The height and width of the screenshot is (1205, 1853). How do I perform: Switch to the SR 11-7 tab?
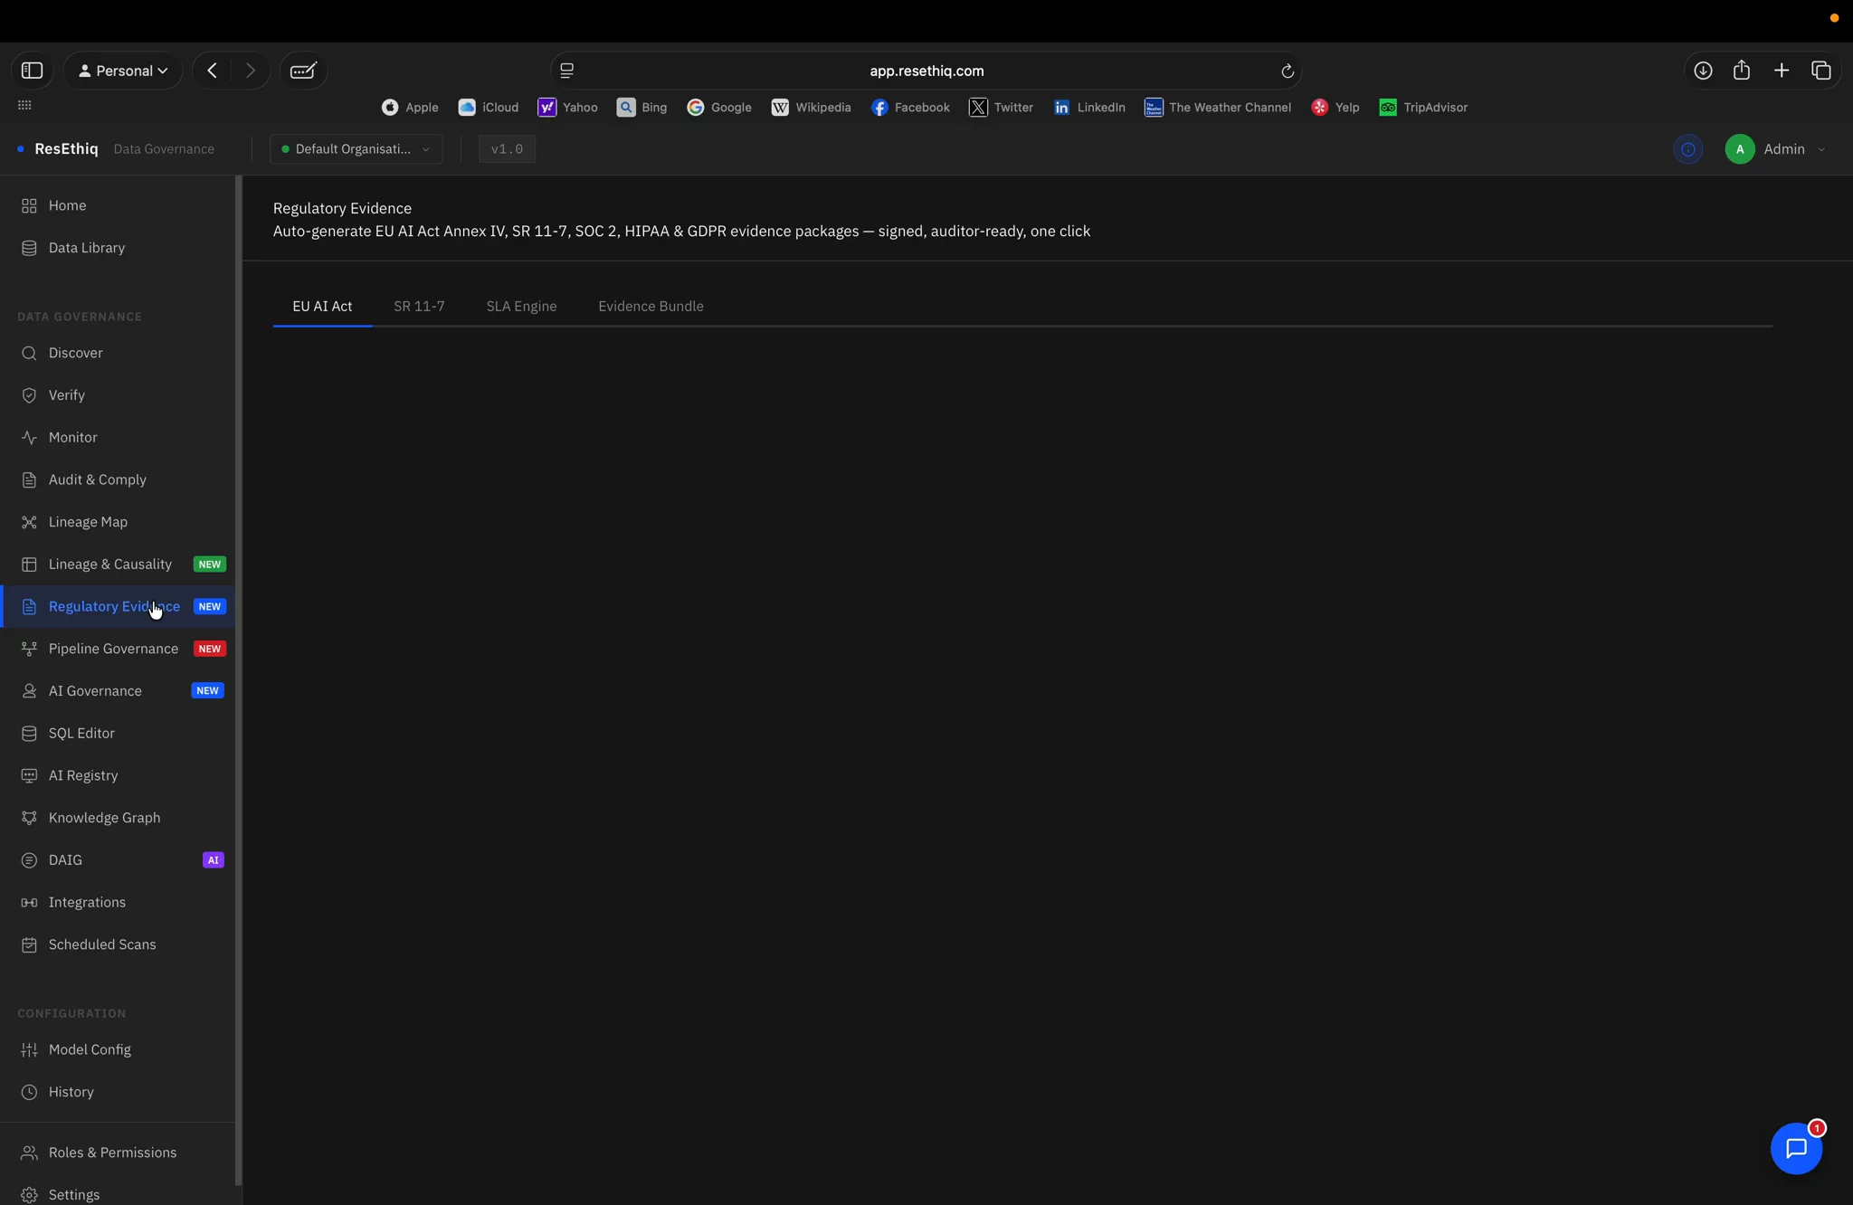point(419,306)
